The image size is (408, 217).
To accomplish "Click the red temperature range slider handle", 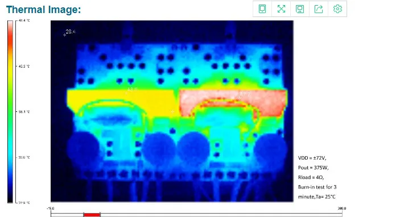I will (x=92, y=215).
